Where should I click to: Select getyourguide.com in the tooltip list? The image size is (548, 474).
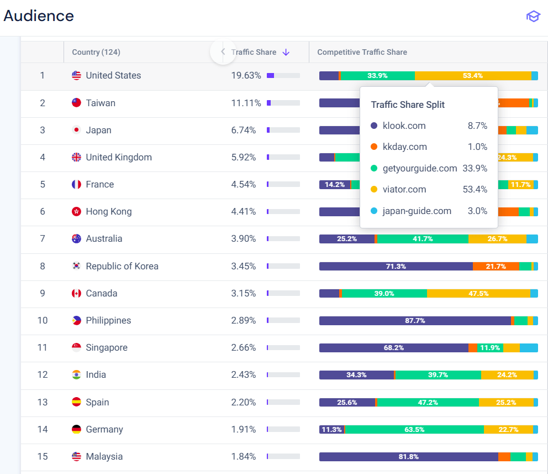coord(420,168)
